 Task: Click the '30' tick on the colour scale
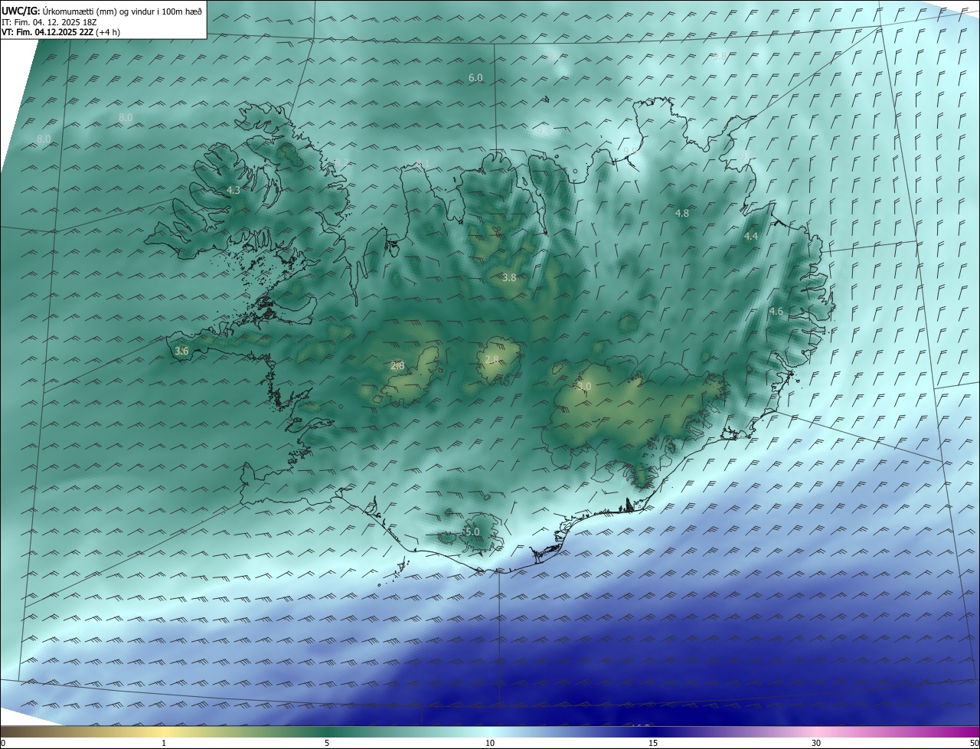point(816,743)
